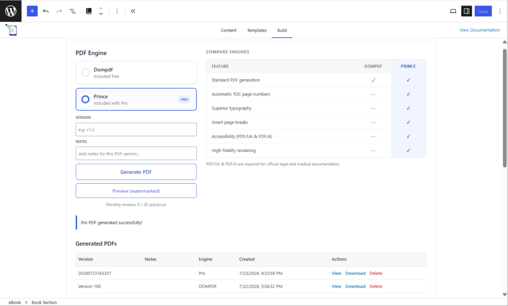The image size is (508, 306).
Task: Focus the Version input field
Action: coord(136,129)
